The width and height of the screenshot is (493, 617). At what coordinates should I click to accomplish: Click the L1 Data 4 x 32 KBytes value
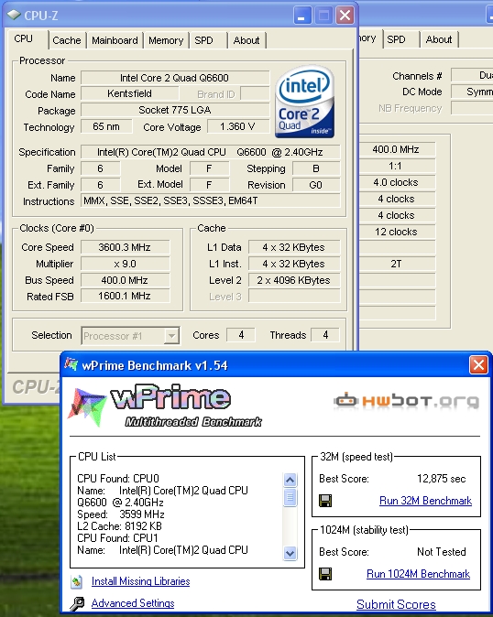294,247
